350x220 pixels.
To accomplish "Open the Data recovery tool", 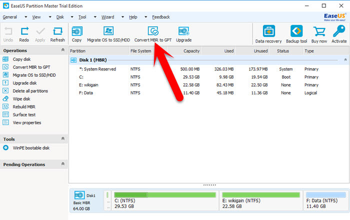I will [x=268, y=32].
